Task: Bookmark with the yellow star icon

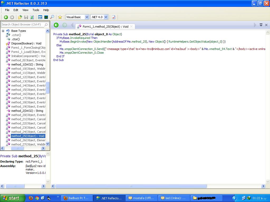Action: (60, 17)
